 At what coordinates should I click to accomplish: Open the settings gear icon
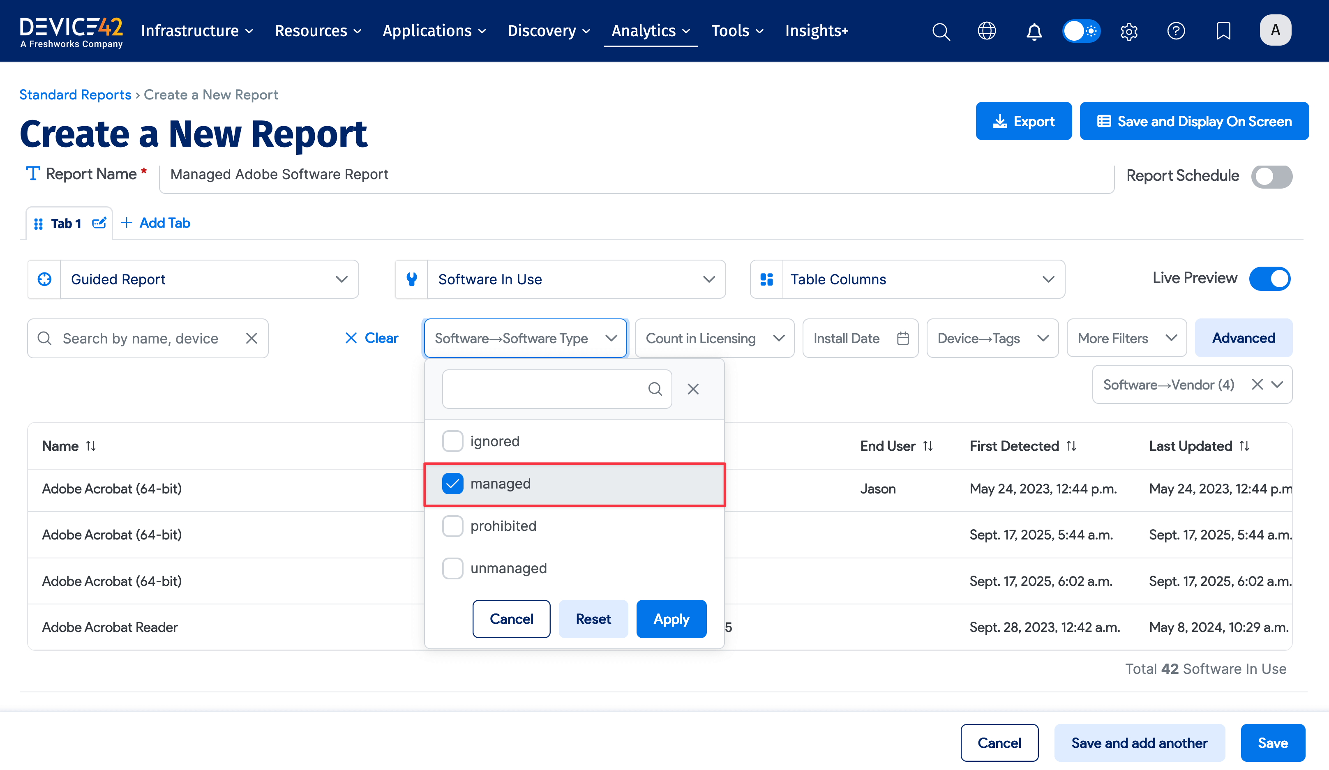(x=1128, y=31)
